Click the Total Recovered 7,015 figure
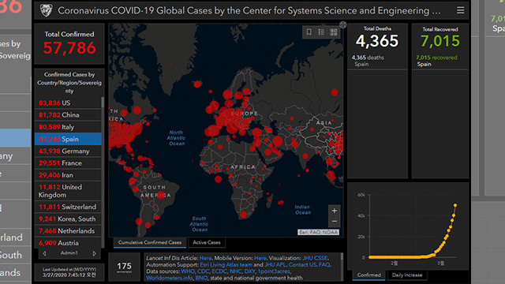This screenshot has height=284, width=505. coord(440,41)
